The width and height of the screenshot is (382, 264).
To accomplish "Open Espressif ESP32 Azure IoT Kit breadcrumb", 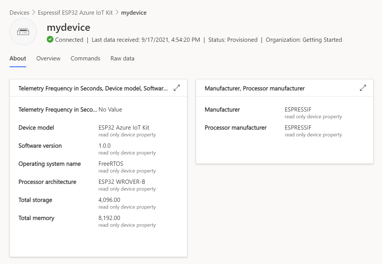I will (75, 13).
